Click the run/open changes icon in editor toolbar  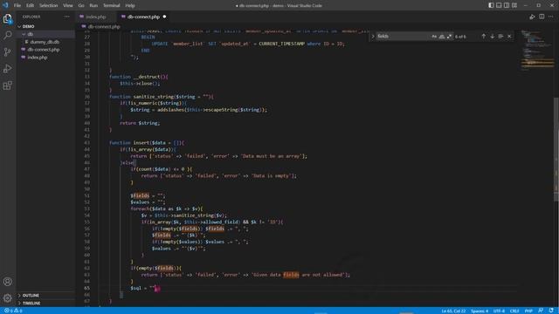pyautogui.click(x=532, y=17)
